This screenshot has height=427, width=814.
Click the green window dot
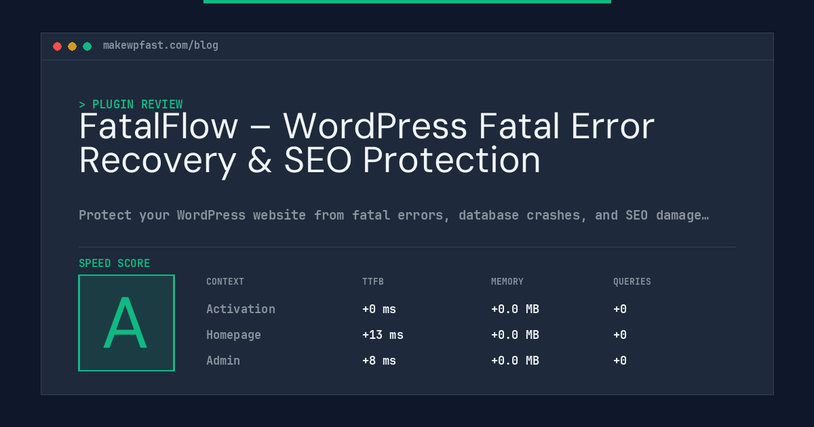[87, 46]
